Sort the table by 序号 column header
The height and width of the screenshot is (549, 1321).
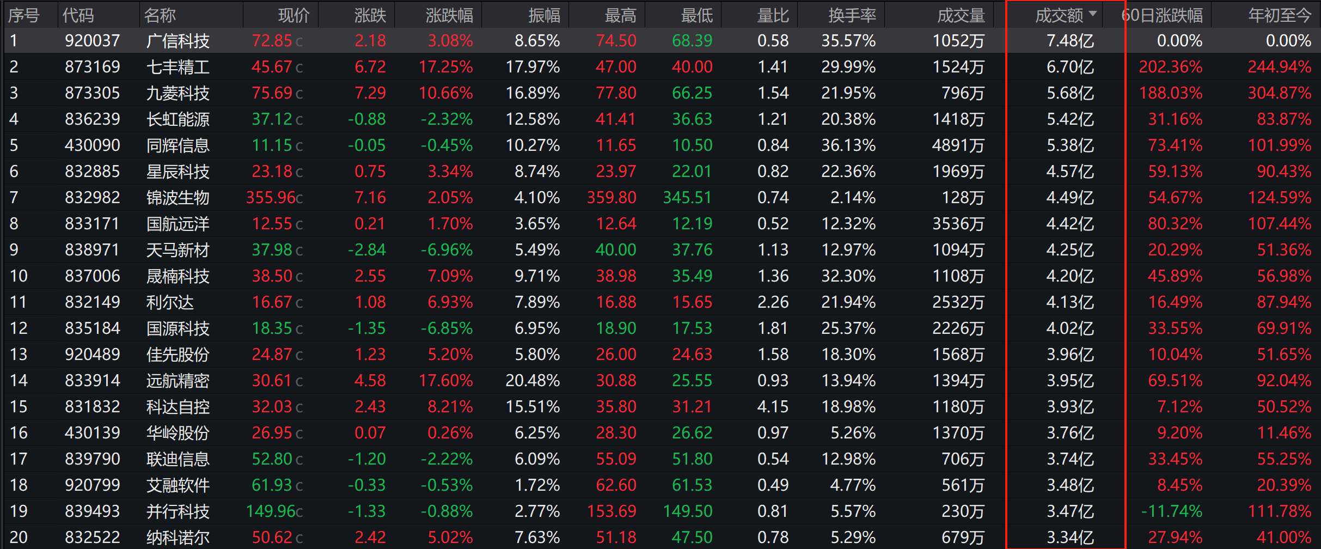pyautogui.click(x=24, y=15)
